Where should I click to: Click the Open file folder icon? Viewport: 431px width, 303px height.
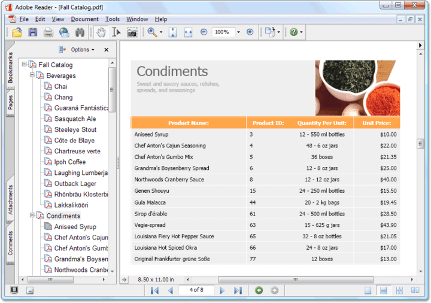point(17,32)
